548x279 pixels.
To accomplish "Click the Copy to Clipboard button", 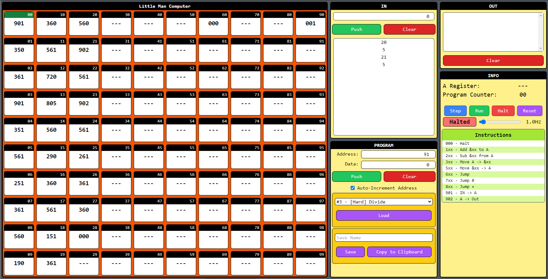I will click(x=399, y=252).
